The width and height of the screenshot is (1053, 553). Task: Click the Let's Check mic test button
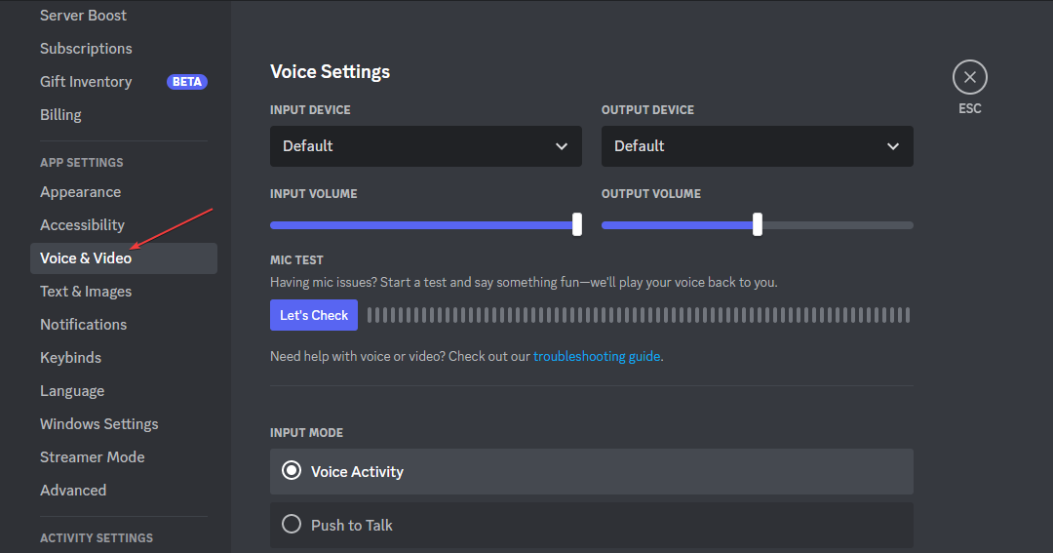[x=314, y=315]
